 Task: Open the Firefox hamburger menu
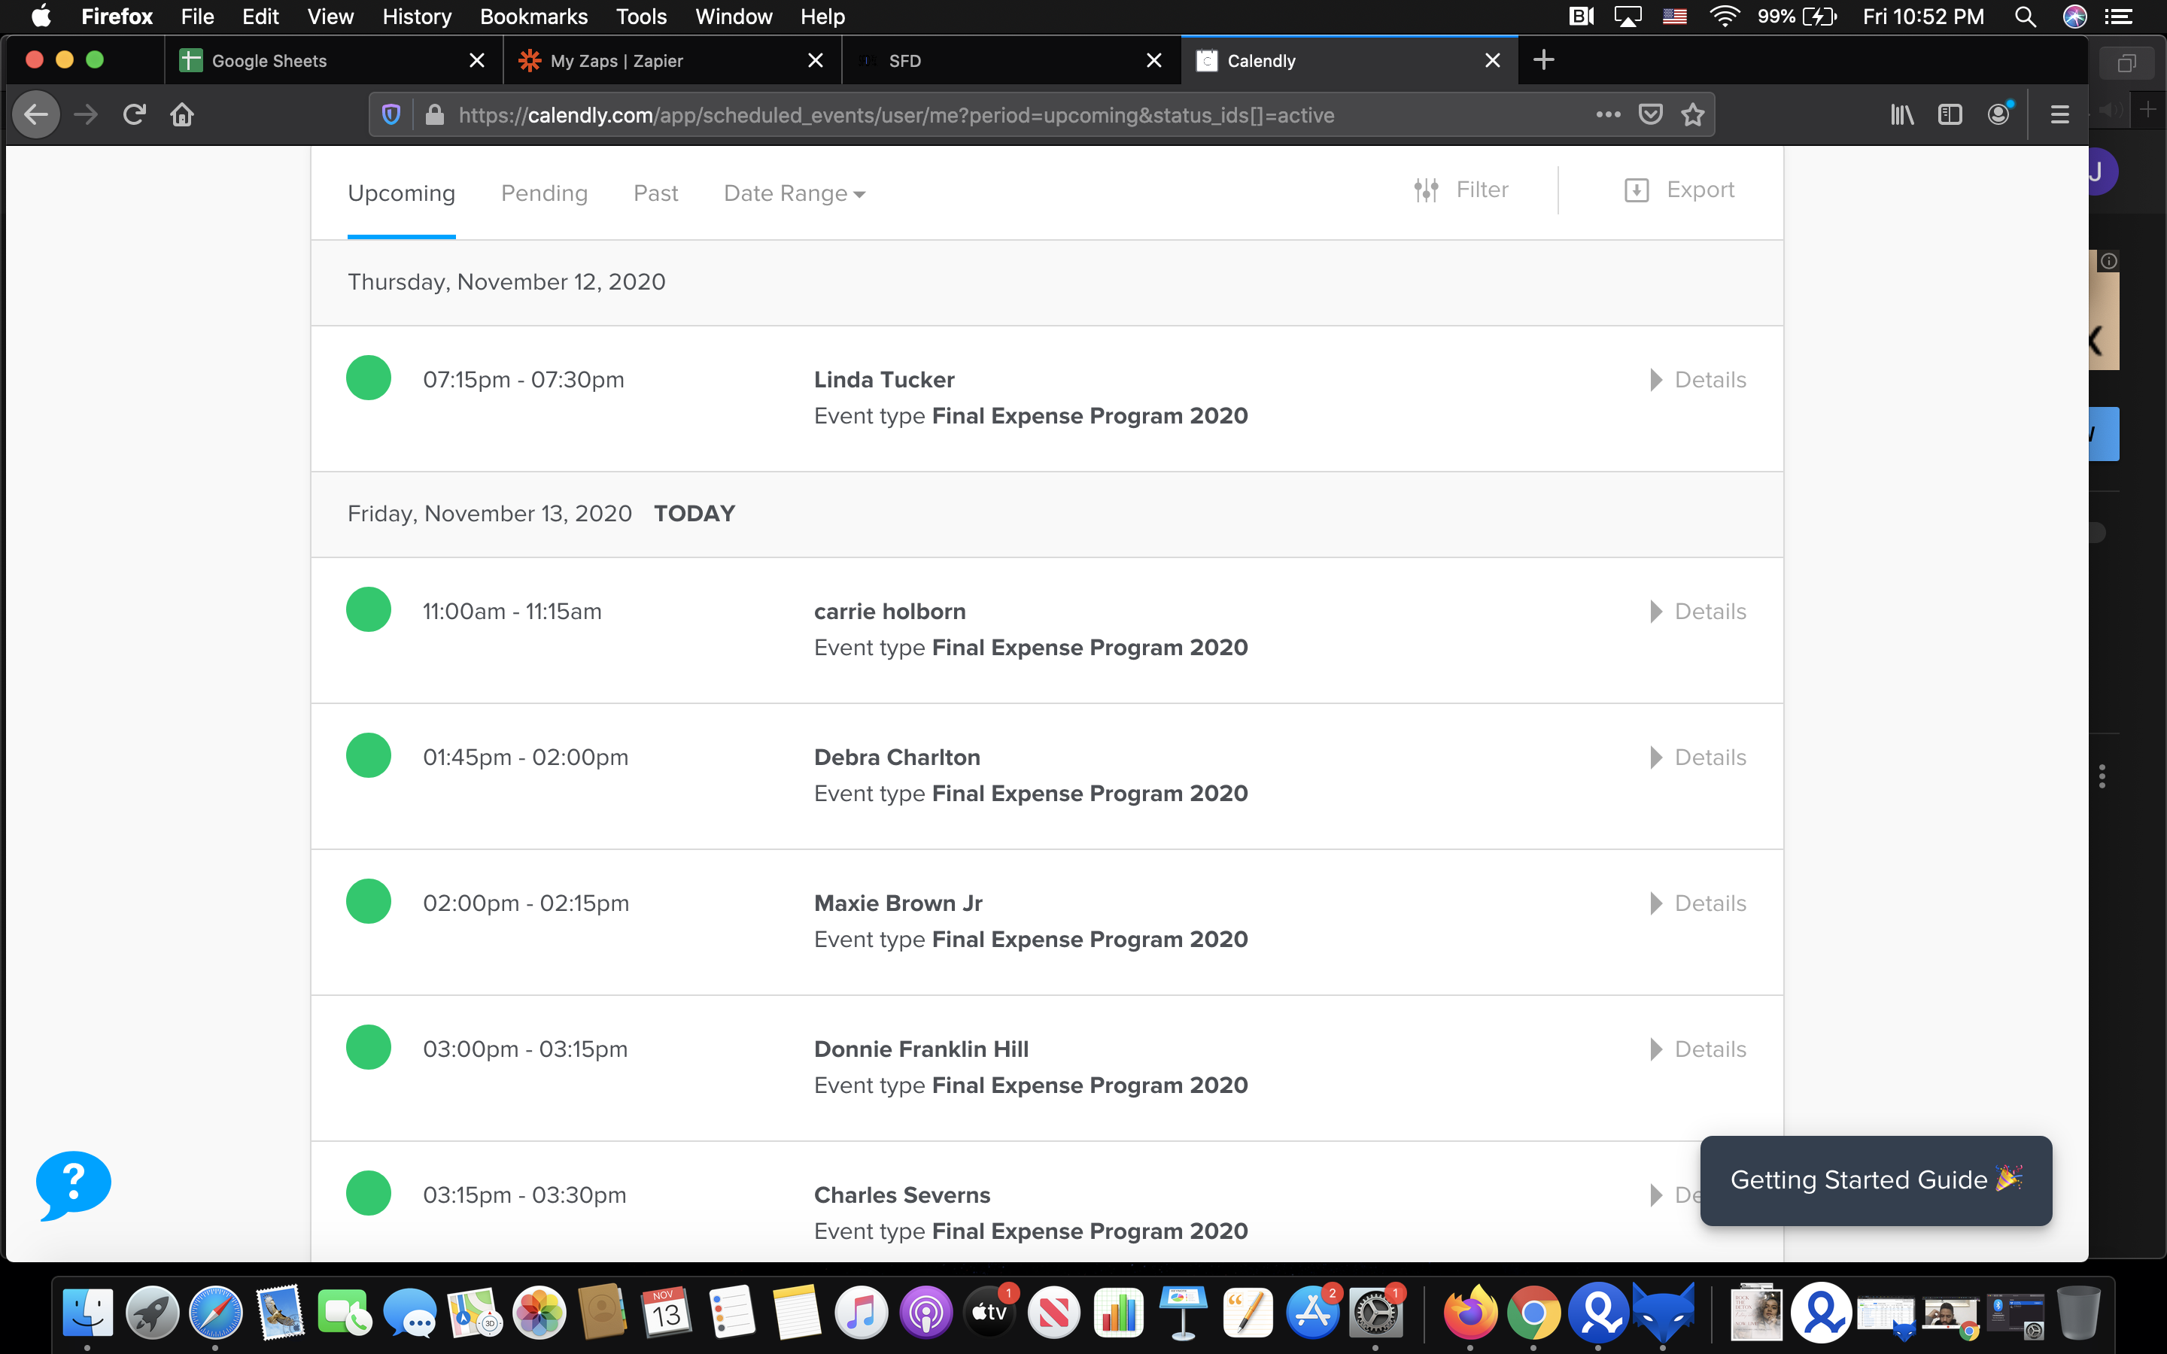coord(2059,114)
